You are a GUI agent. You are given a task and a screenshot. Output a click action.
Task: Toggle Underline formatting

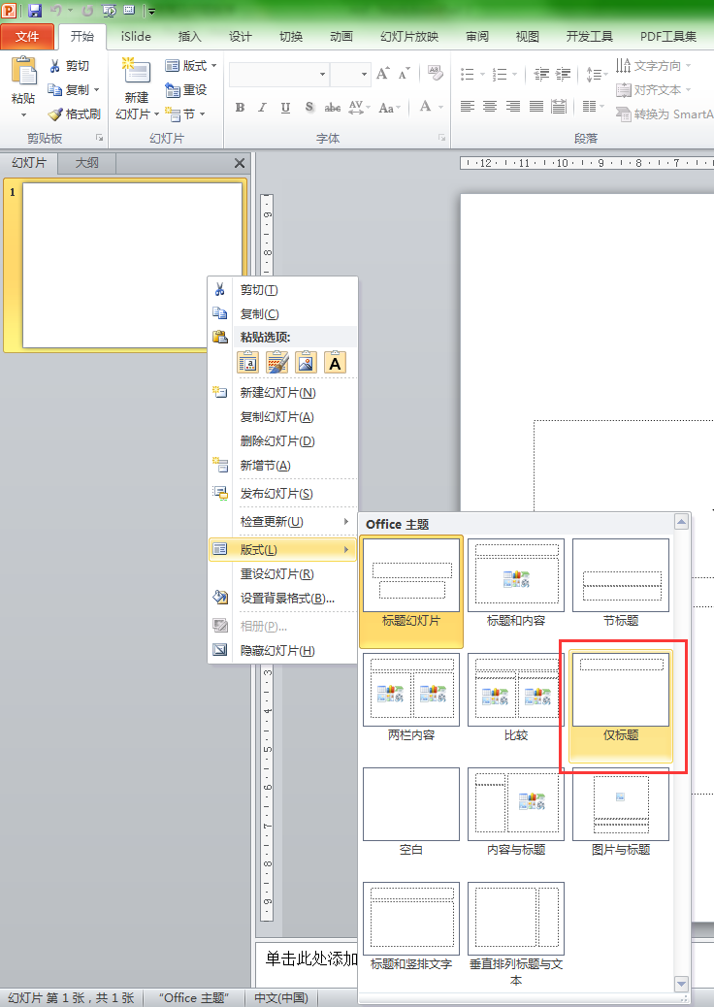pyautogui.click(x=285, y=108)
